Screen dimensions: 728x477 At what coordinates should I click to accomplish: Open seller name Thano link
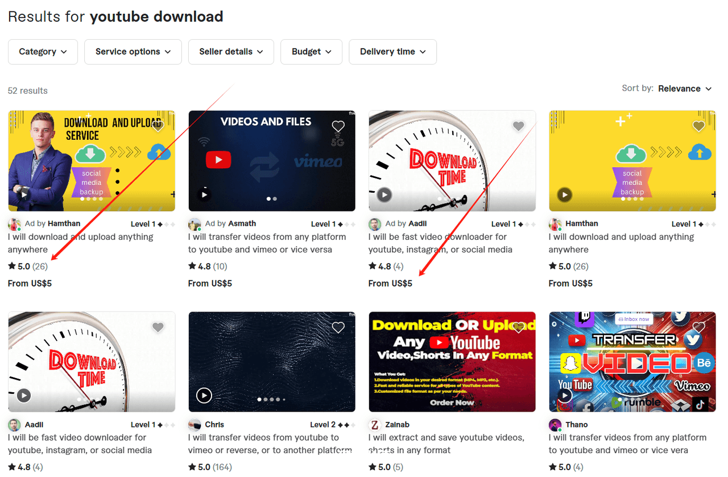577,425
